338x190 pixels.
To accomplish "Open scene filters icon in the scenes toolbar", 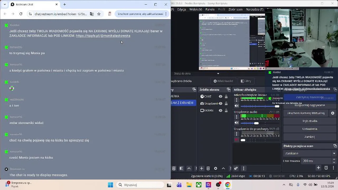I will tap(181, 168).
